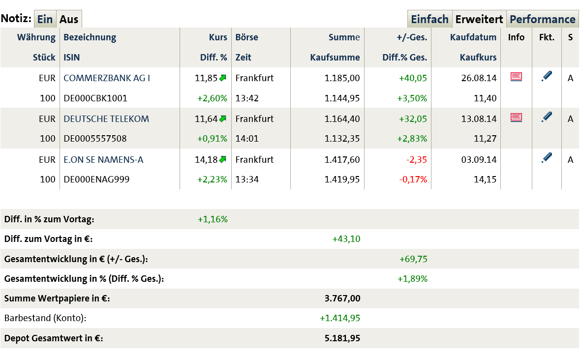Image resolution: width=582 pixels, height=358 pixels.
Task: Switch to the Einfach view tab
Action: [x=429, y=19]
